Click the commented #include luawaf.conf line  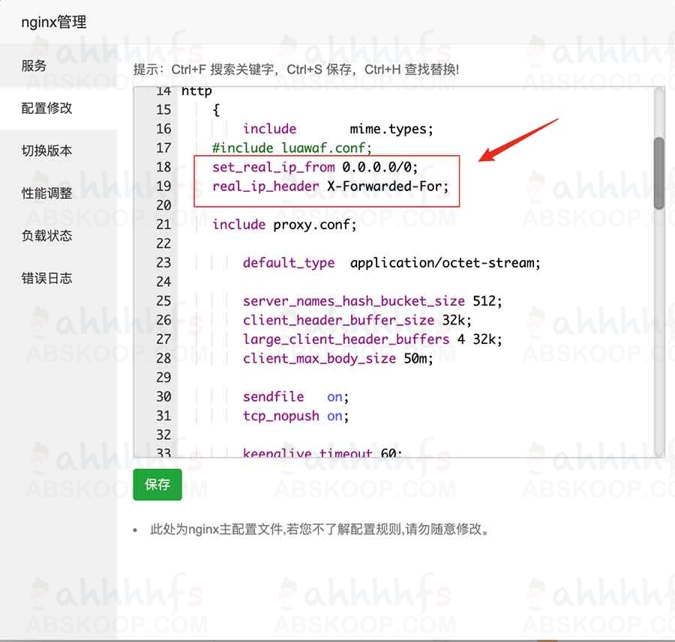point(289,148)
